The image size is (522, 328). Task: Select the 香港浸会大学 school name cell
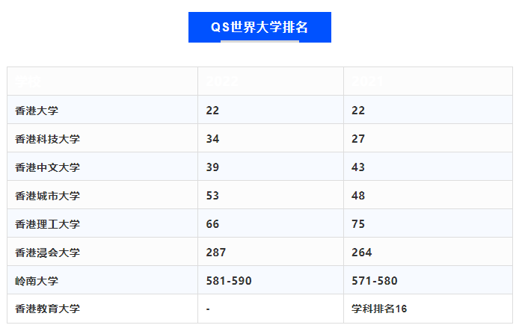click(102, 252)
